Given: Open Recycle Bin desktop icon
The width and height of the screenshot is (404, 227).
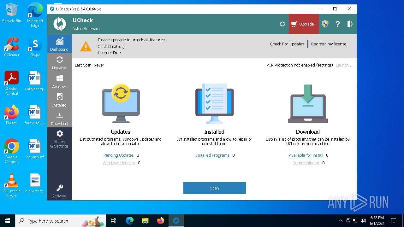Looking at the screenshot, I should [12, 13].
